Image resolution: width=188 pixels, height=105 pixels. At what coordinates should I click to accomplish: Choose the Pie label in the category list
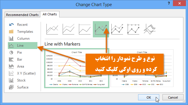click(19, 52)
